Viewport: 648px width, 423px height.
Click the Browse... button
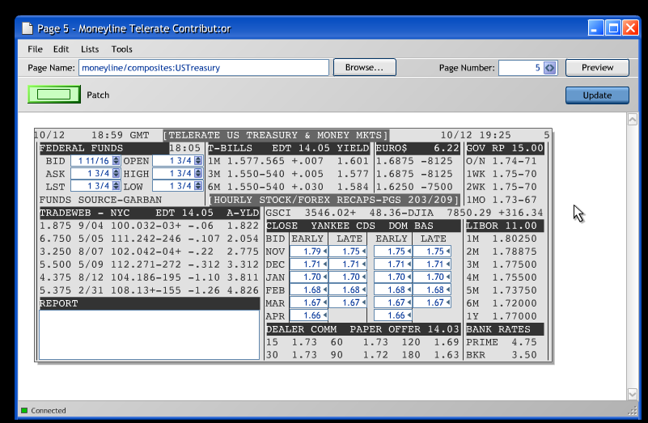365,67
